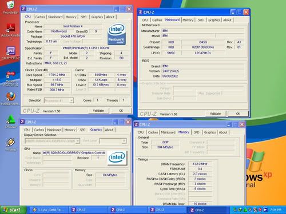Screen dimensions: 286x214
Task: Select the Smart Modem AC2726 desktop shortcut
Action: coord(10,79)
